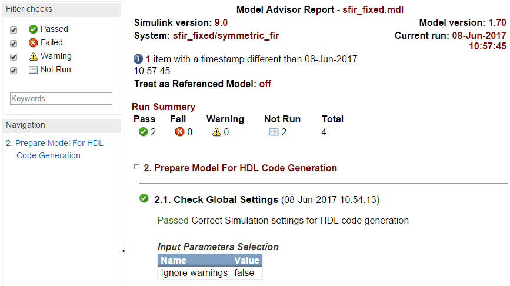Click the green Passed icon in filter list
The image size is (510, 286).
34,29
